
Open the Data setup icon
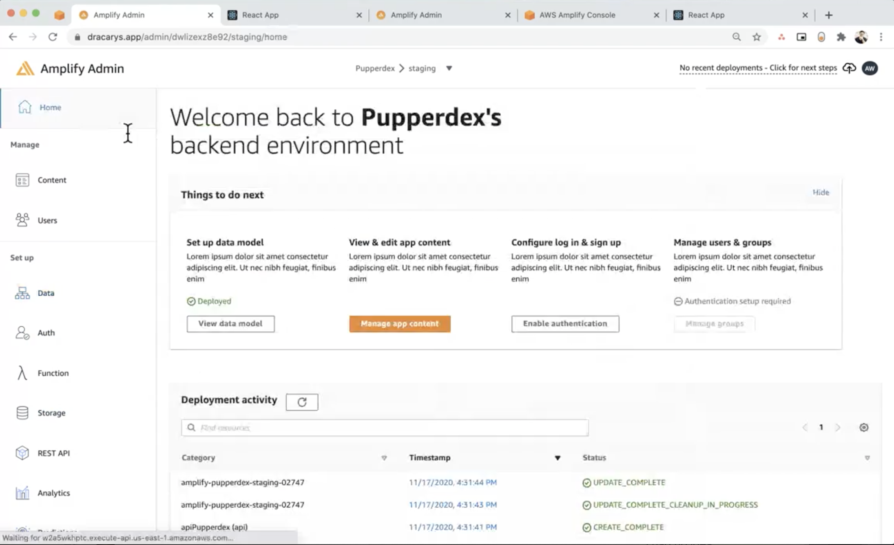[22, 293]
